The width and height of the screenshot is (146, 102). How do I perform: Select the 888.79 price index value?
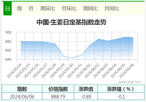(58, 96)
